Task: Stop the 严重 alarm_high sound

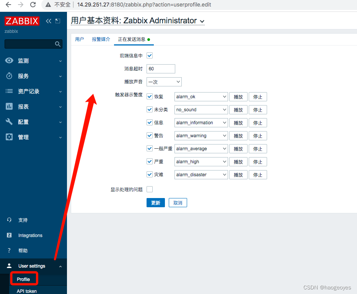Action: 258,162
